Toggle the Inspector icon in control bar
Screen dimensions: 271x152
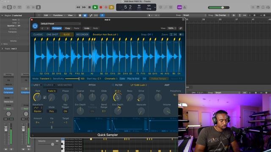point(9,7)
